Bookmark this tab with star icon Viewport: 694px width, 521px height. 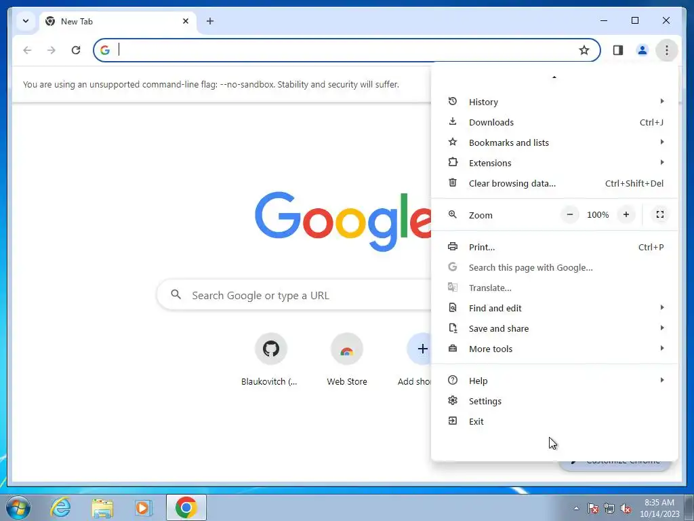click(x=584, y=50)
